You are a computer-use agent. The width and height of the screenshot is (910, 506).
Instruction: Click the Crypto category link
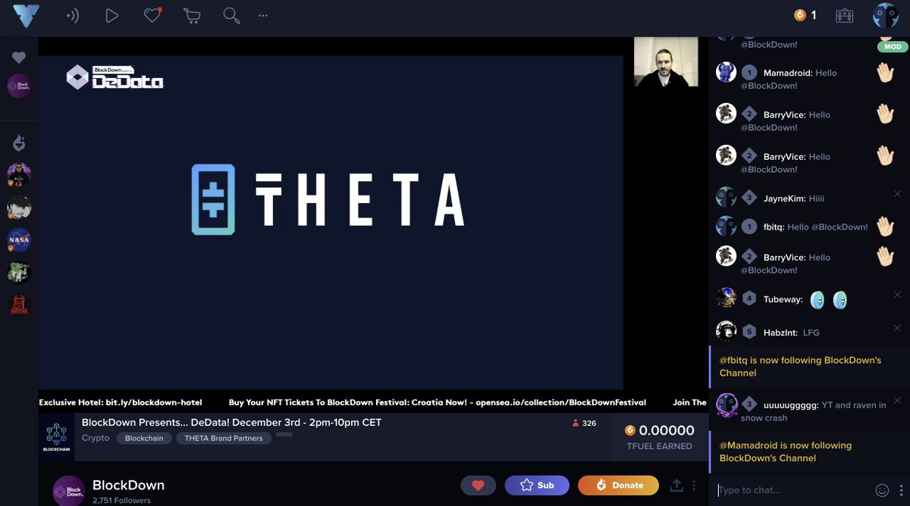pos(96,438)
